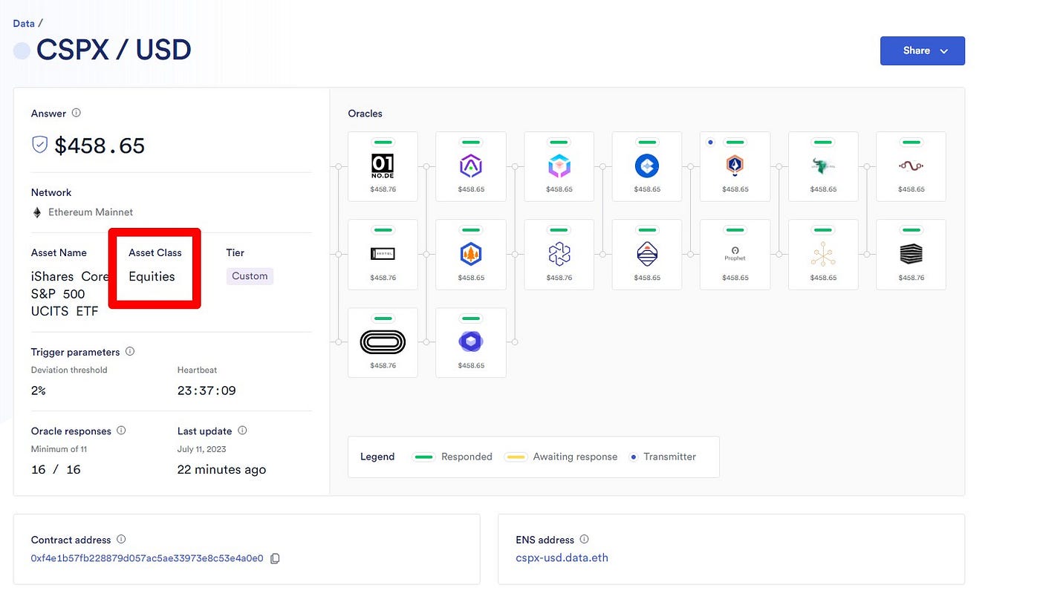Select the 23:37:09 heartbeat countdown

(207, 390)
